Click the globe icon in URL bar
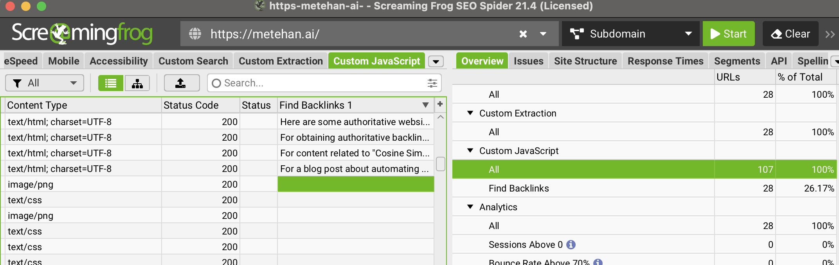 point(195,34)
